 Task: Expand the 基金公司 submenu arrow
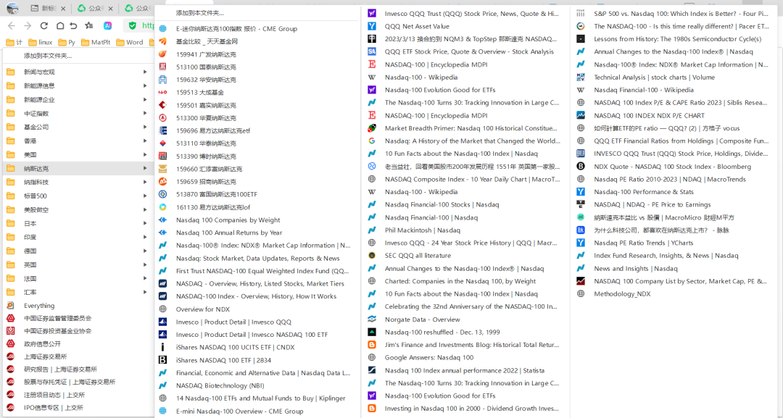[145, 128]
